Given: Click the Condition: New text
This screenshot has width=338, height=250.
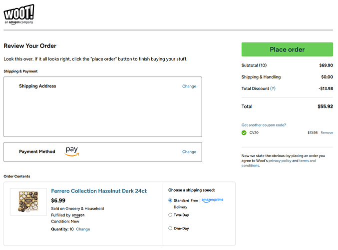Looking at the screenshot, I should pos(65,221).
